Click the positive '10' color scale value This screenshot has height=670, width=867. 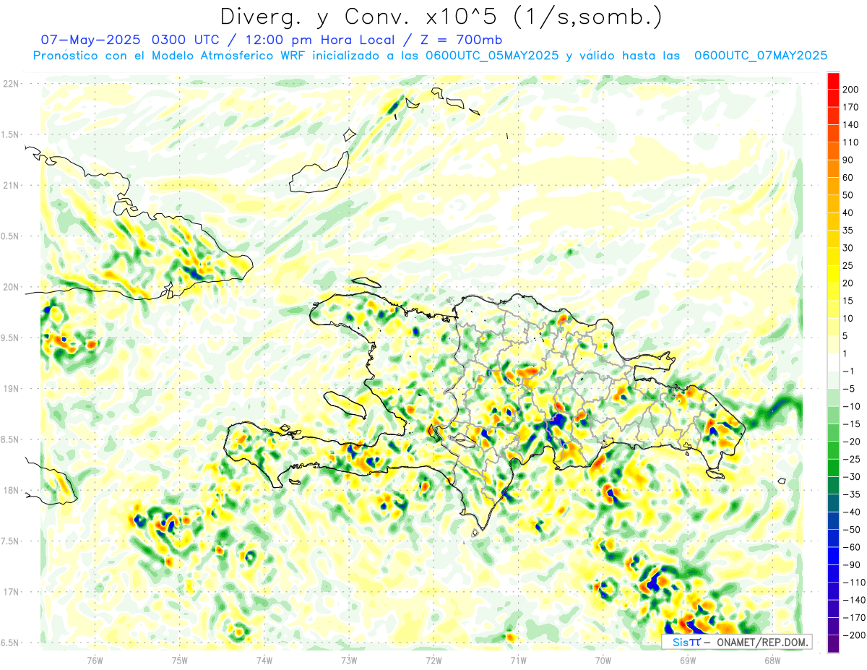pyautogui.click(x=848, y=319)
